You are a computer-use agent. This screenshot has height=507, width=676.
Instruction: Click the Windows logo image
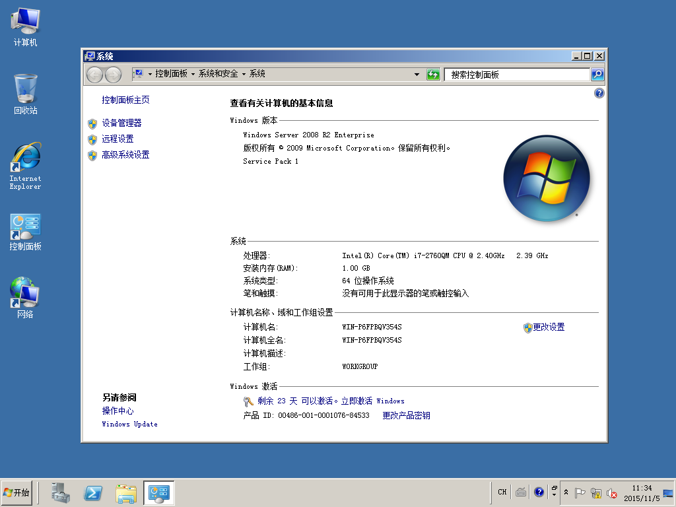546,178
